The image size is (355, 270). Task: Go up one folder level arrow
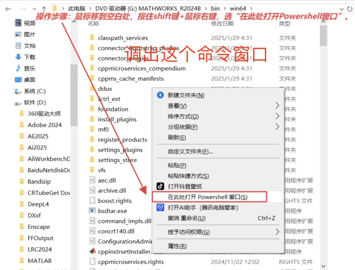tap(44, 9)
